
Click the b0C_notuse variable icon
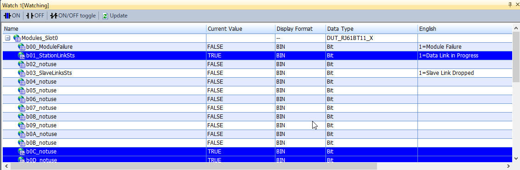[22, 152]
